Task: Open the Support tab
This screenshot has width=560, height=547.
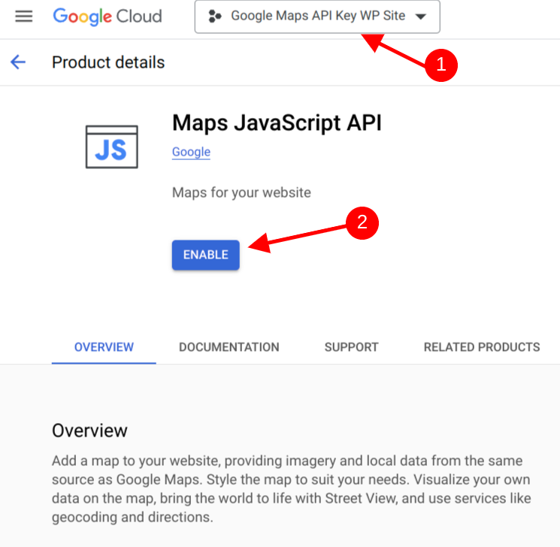Action: click(352, 347)
